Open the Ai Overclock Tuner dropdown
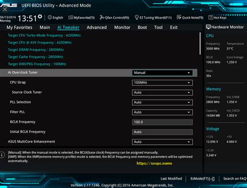The height and width of the screenshot is (188, 247). click(162, 73)
